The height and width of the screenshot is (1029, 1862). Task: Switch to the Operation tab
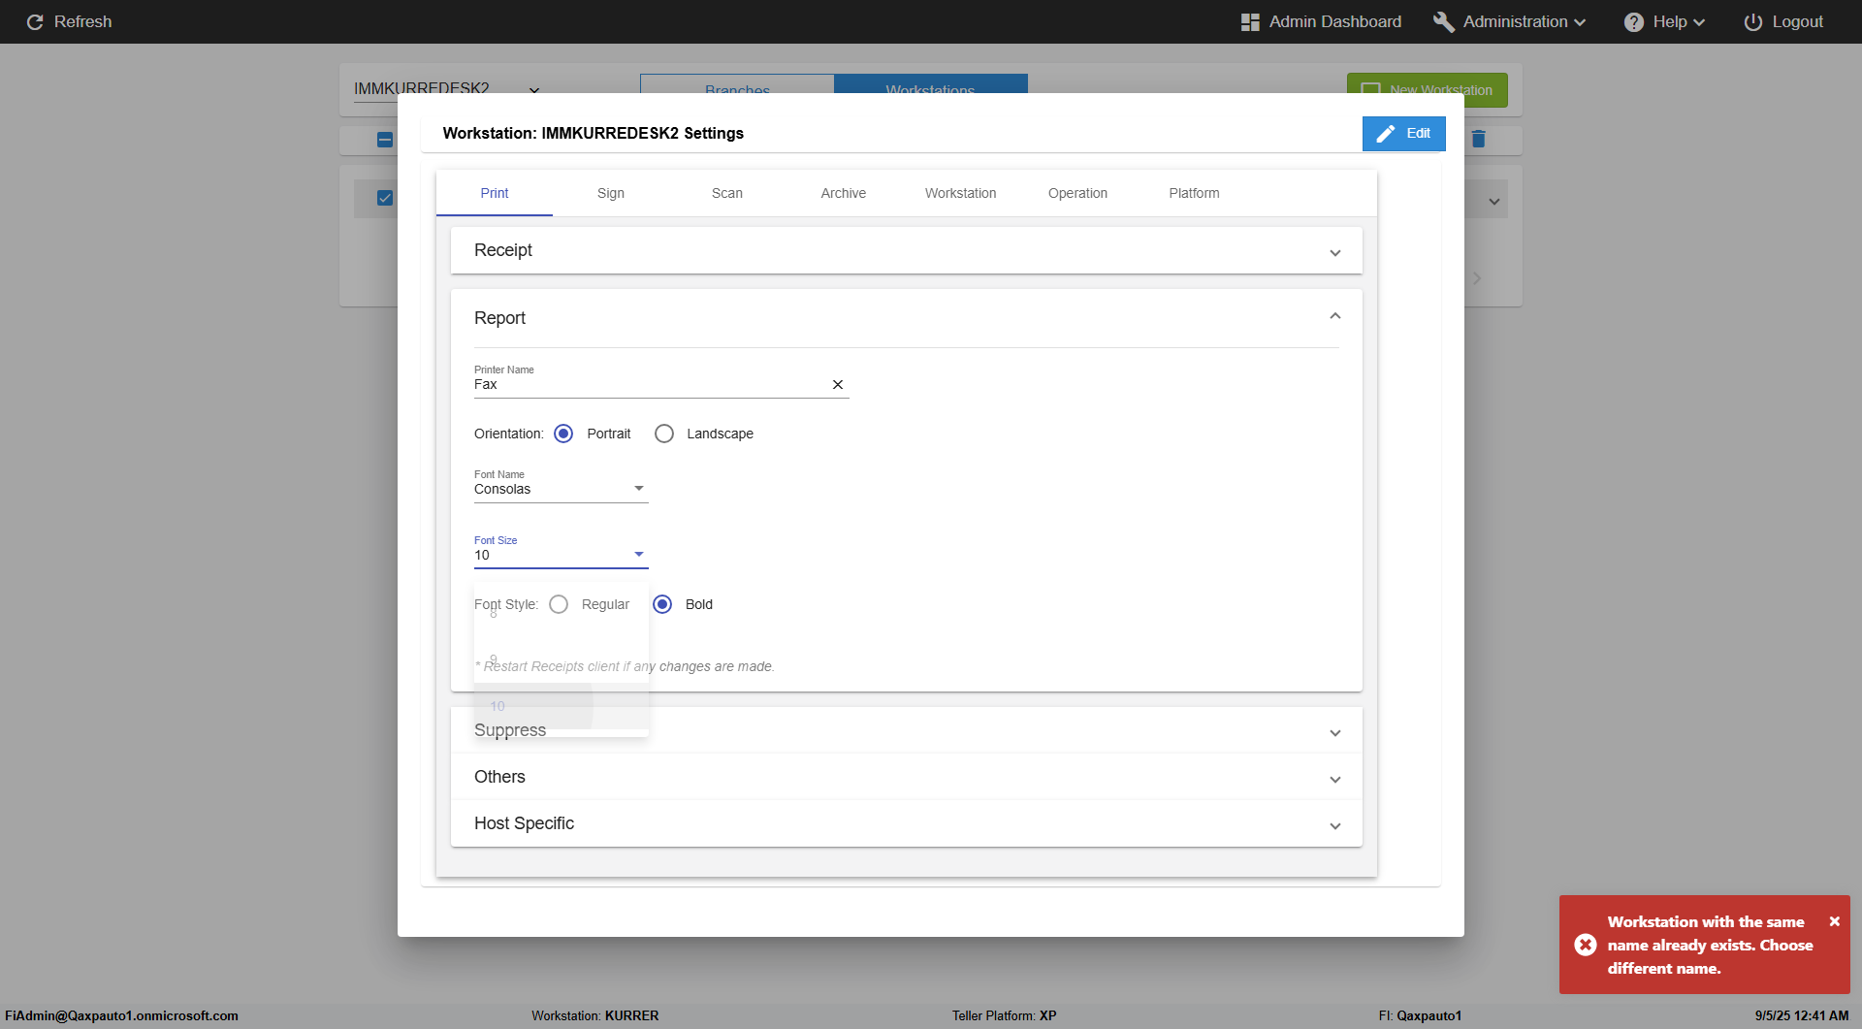tap(1077, 193)
